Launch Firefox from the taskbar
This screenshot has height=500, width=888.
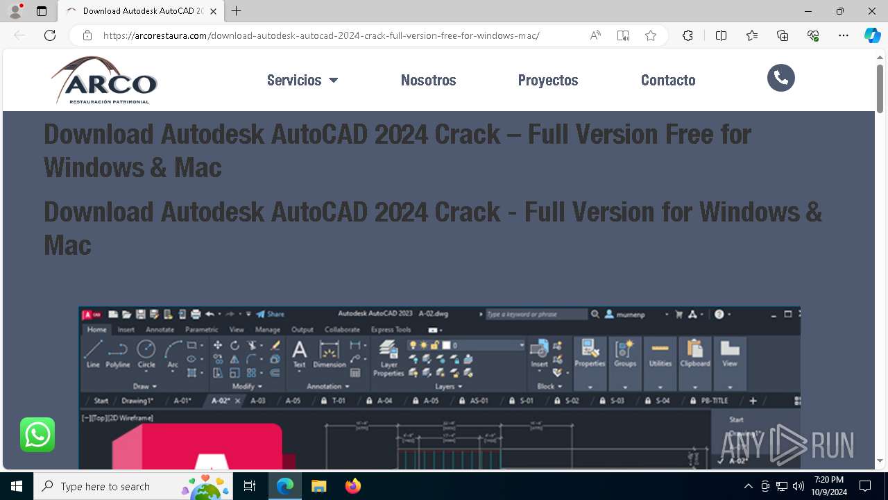(352, 486)
